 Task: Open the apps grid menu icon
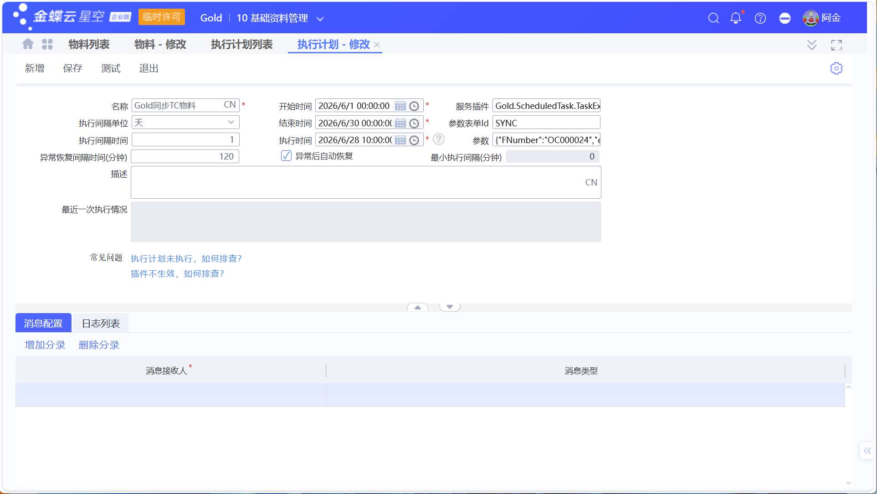click(x=47, y=44)
